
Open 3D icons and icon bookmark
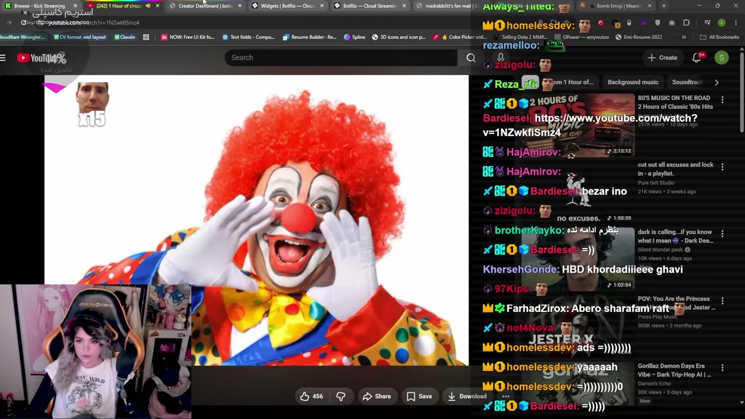(x=398, y=37)
